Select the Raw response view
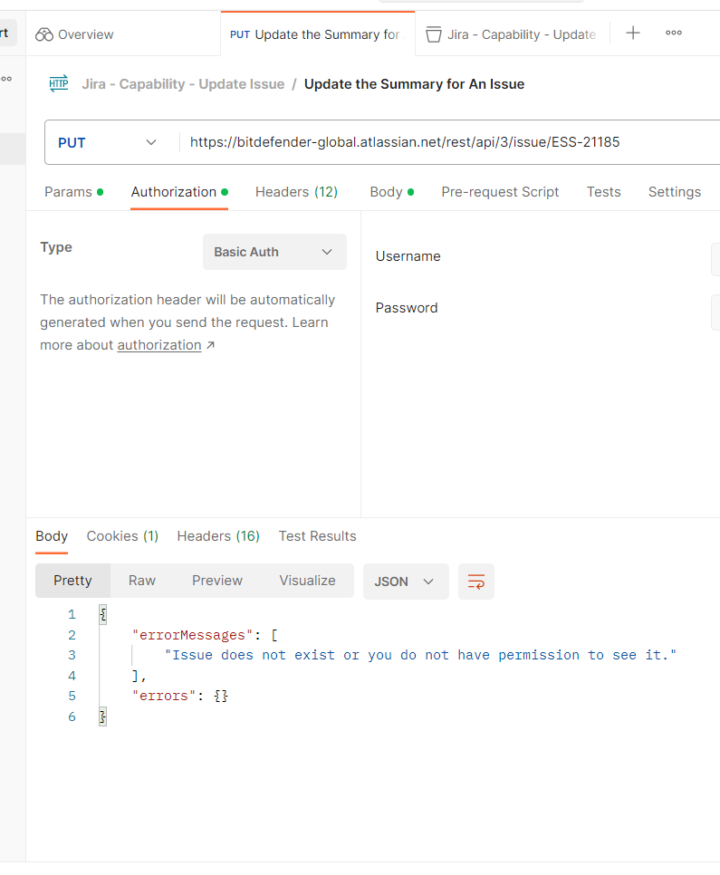 [141, 581]
